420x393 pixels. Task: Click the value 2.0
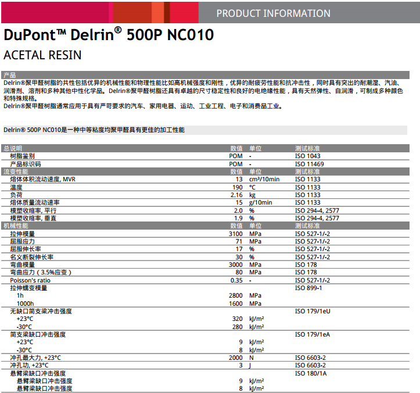pos(238,210)
